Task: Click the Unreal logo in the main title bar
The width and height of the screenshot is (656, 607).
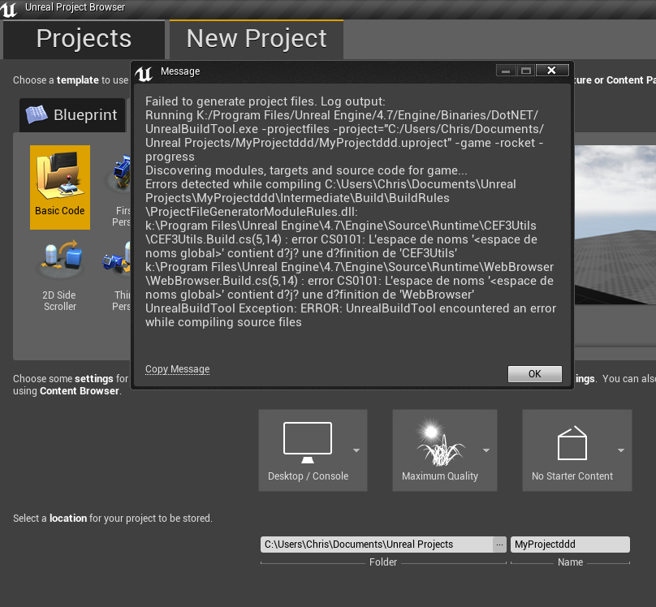Action: 9,9
